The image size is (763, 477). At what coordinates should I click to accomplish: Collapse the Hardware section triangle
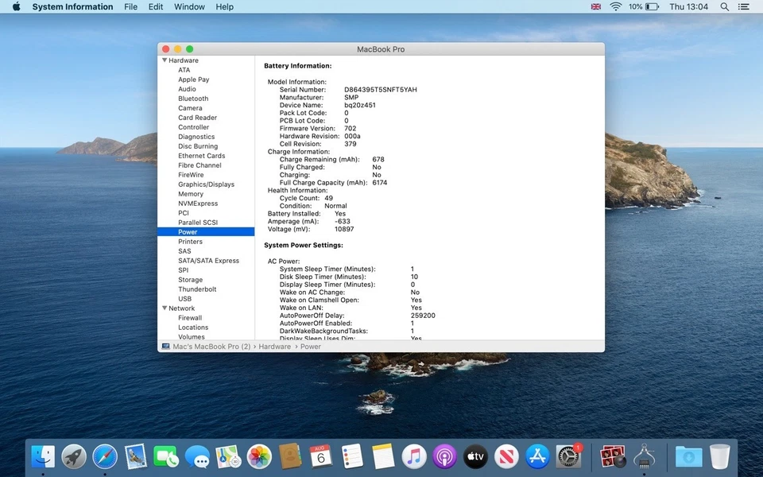(x=165, y=60)
